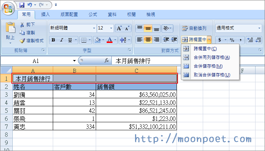Click the Name Box showing A1
Screen dimensions: 265x151
coord(36,61)
